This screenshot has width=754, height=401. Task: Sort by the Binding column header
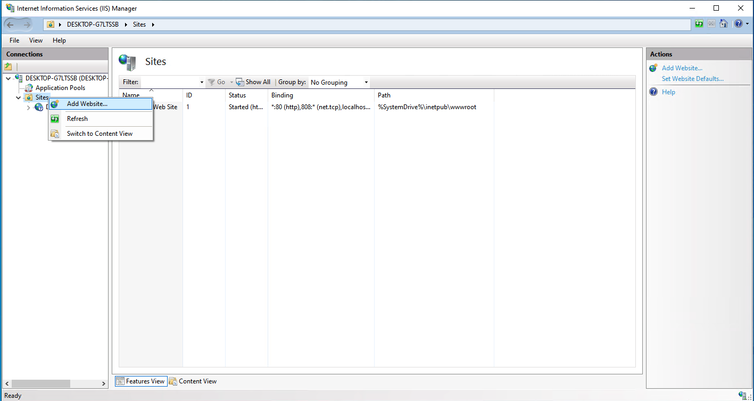point(321,95)
